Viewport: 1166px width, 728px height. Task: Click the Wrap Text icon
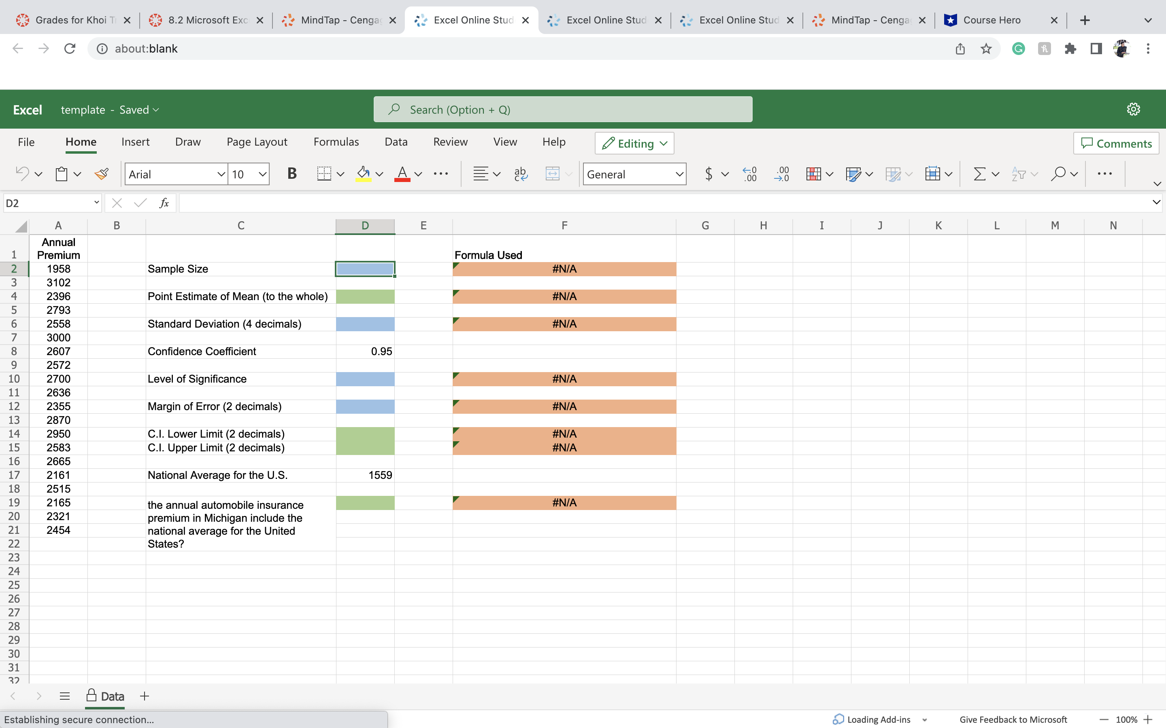520,174
